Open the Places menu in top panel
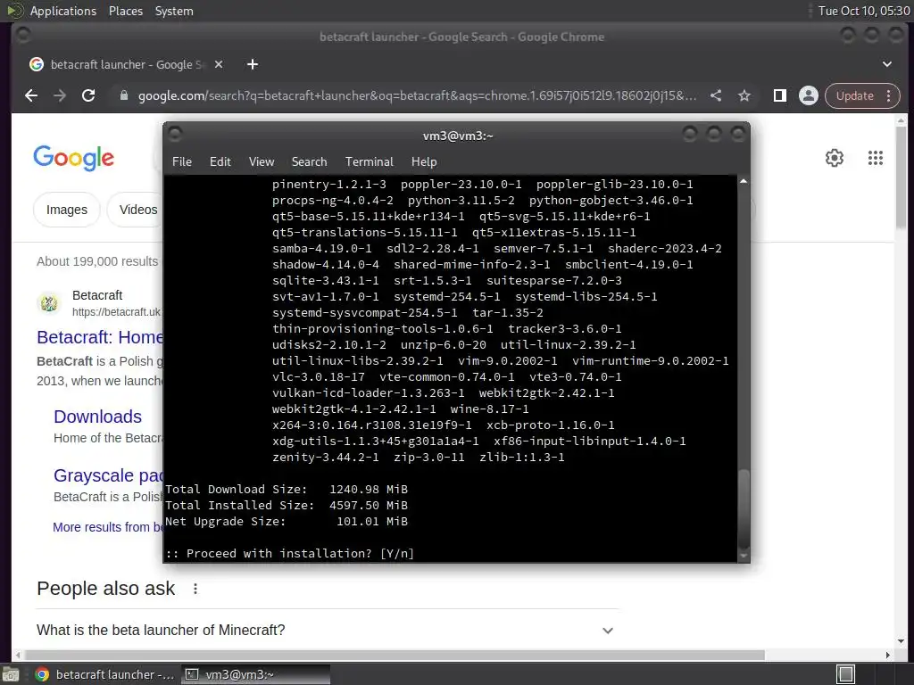This screenshot has width=914, height=685. coord(125,11)
